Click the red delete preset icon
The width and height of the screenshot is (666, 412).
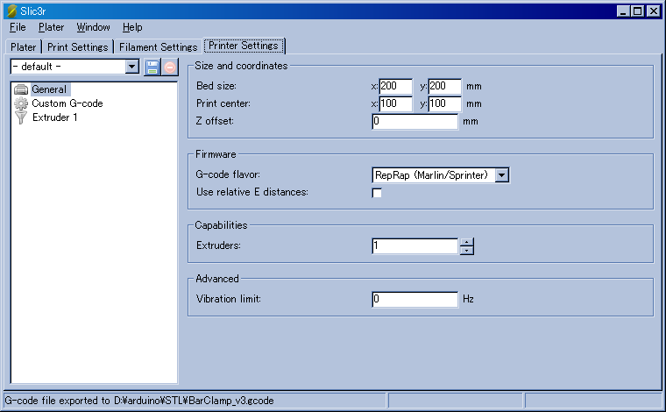pos(170,67)
